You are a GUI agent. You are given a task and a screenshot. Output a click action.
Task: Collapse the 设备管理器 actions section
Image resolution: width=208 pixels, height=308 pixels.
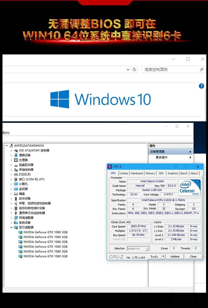190,152
